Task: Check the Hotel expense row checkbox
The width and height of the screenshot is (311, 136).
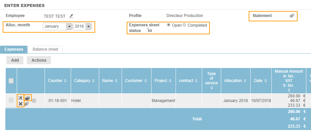Action: (x=11, y=100)
